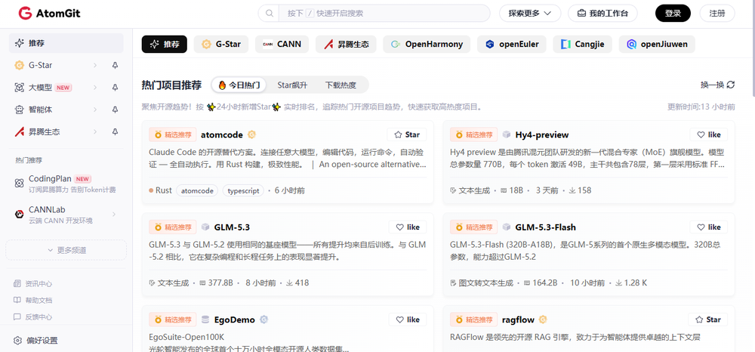Open the CodingPlan recommendation
This screenshot has height=352, width=755.
66,184
